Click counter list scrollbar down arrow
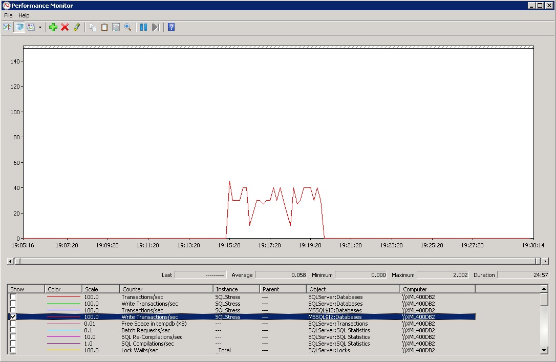This screenshot has width=556, height=362. (544, 350)
